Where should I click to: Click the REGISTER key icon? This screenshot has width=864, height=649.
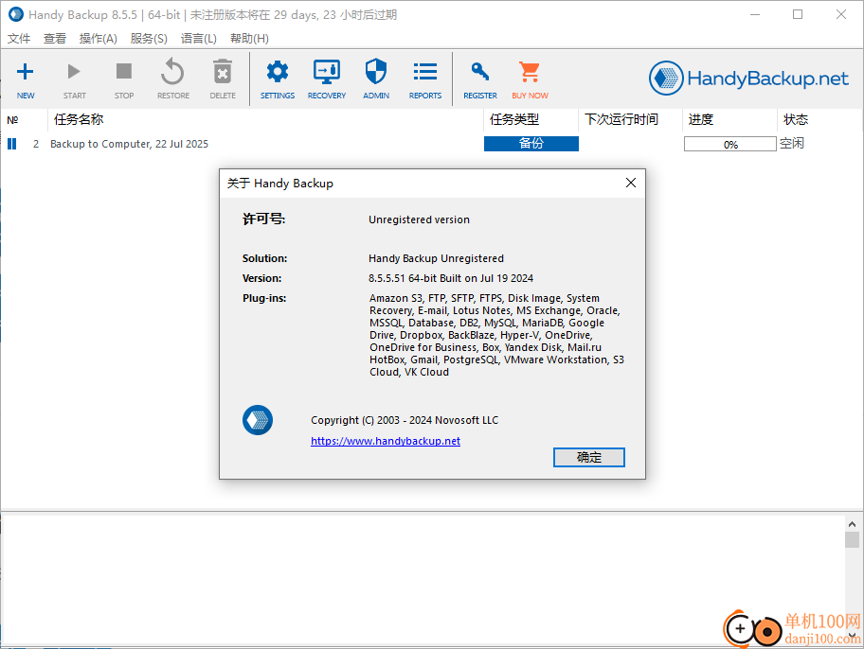click(x=480, y=72)
